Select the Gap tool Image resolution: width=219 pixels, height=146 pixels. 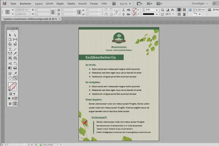tap(15, 39)
